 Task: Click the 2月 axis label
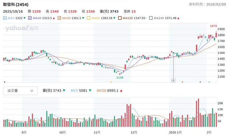click(x=209, y=132)
